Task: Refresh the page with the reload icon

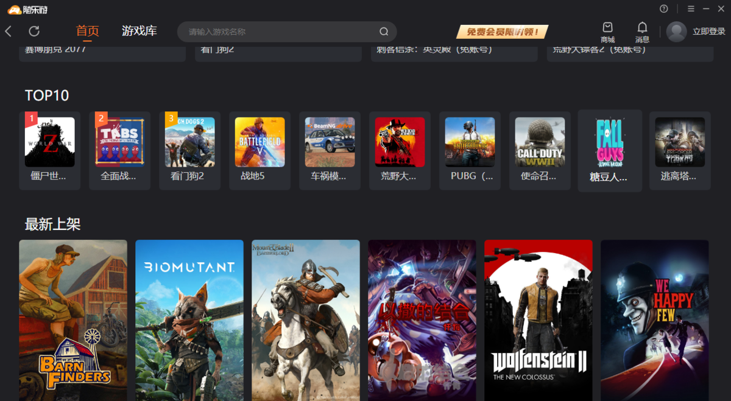Action: [x=34, y=31]
